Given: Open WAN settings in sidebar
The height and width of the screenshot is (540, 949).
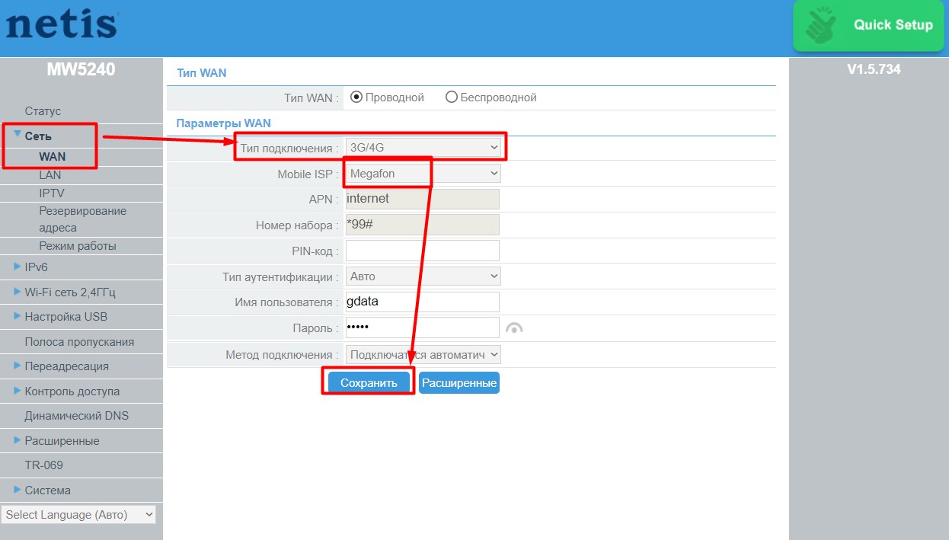Looking at the screenshot, I should [x=53, y=157].
